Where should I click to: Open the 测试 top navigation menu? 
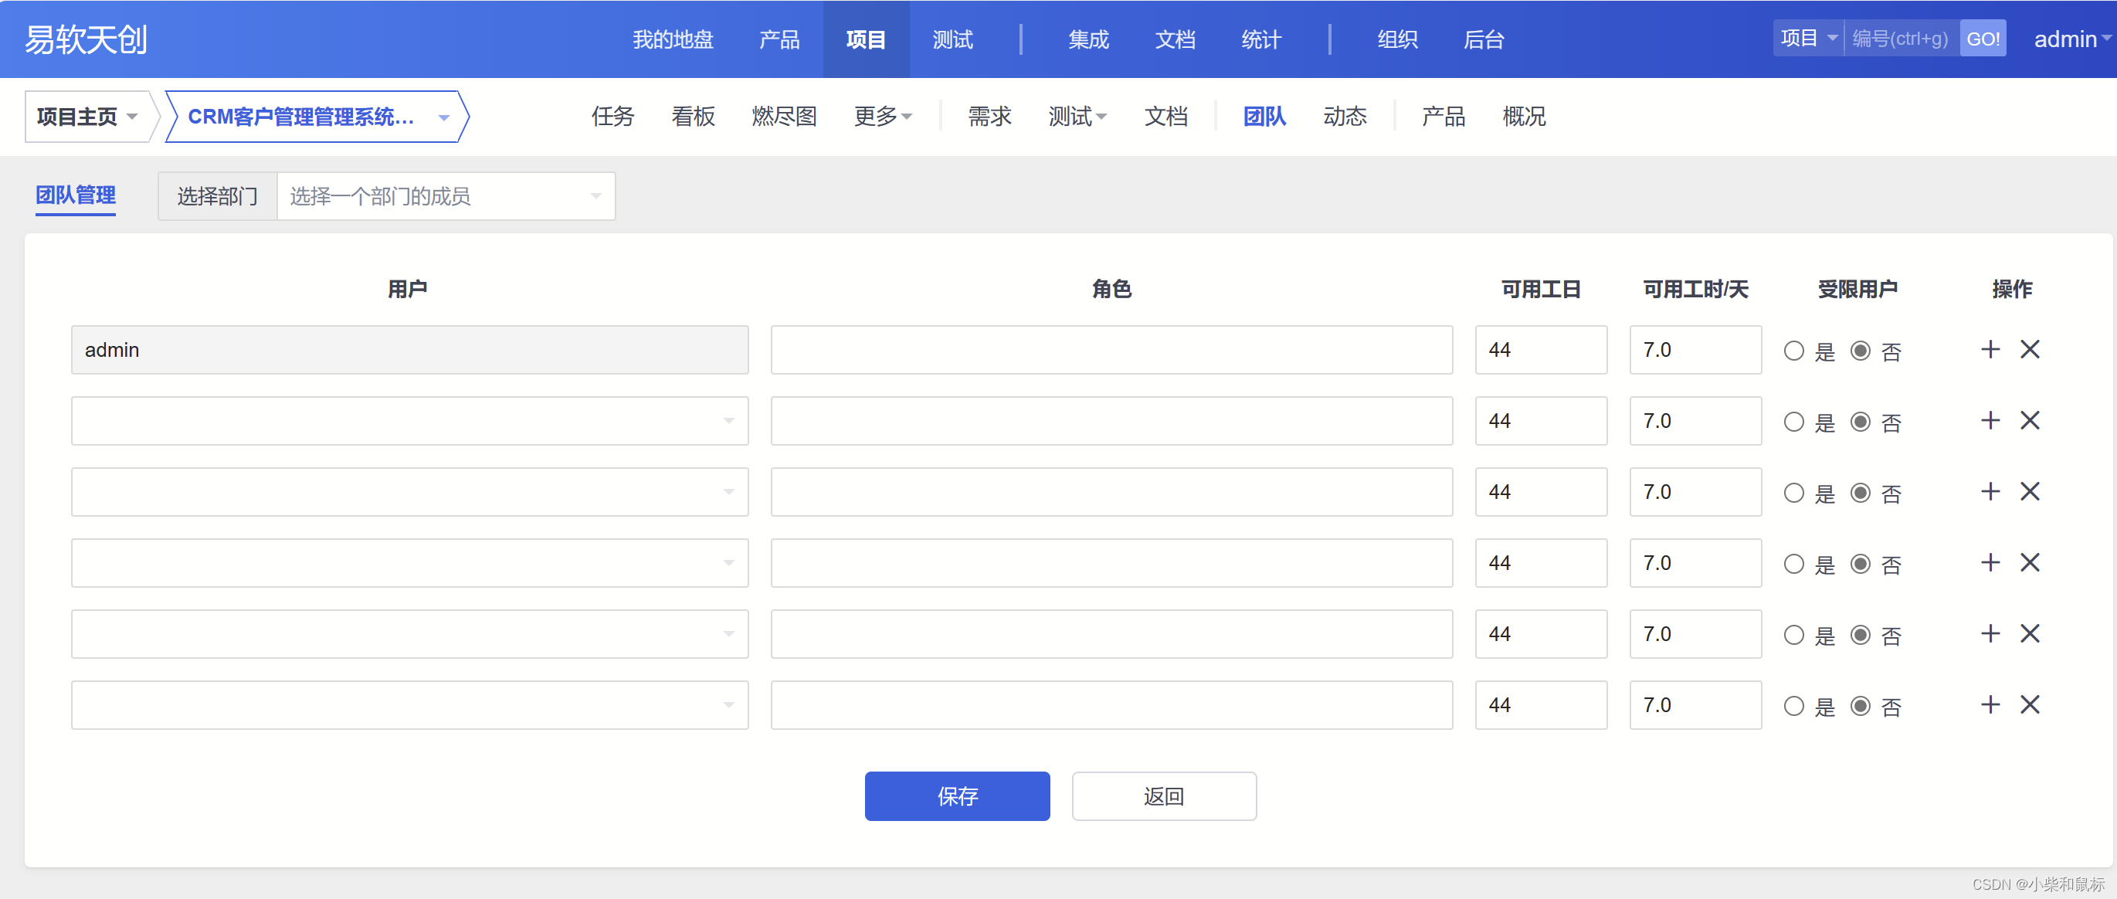tap(952, 39)
